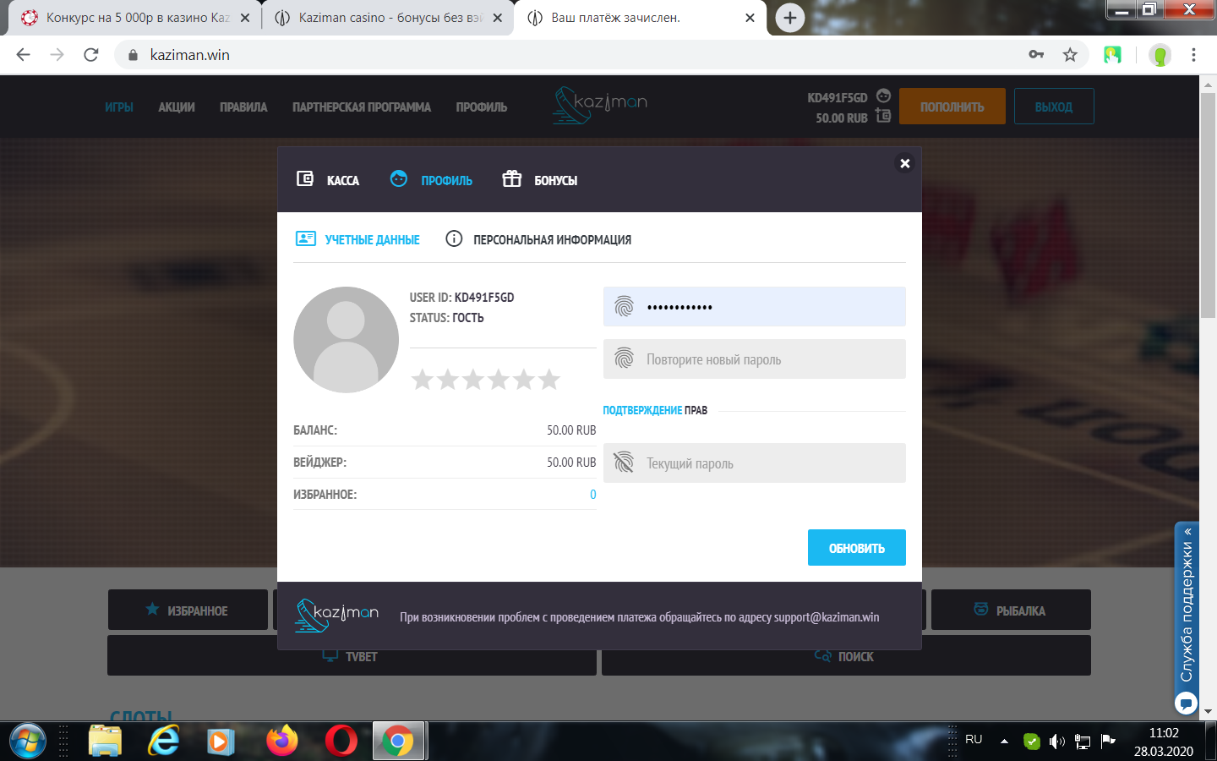Open the Windows Start menu
The width and height of the screenshot is (1217, 761).
(27, 742)
